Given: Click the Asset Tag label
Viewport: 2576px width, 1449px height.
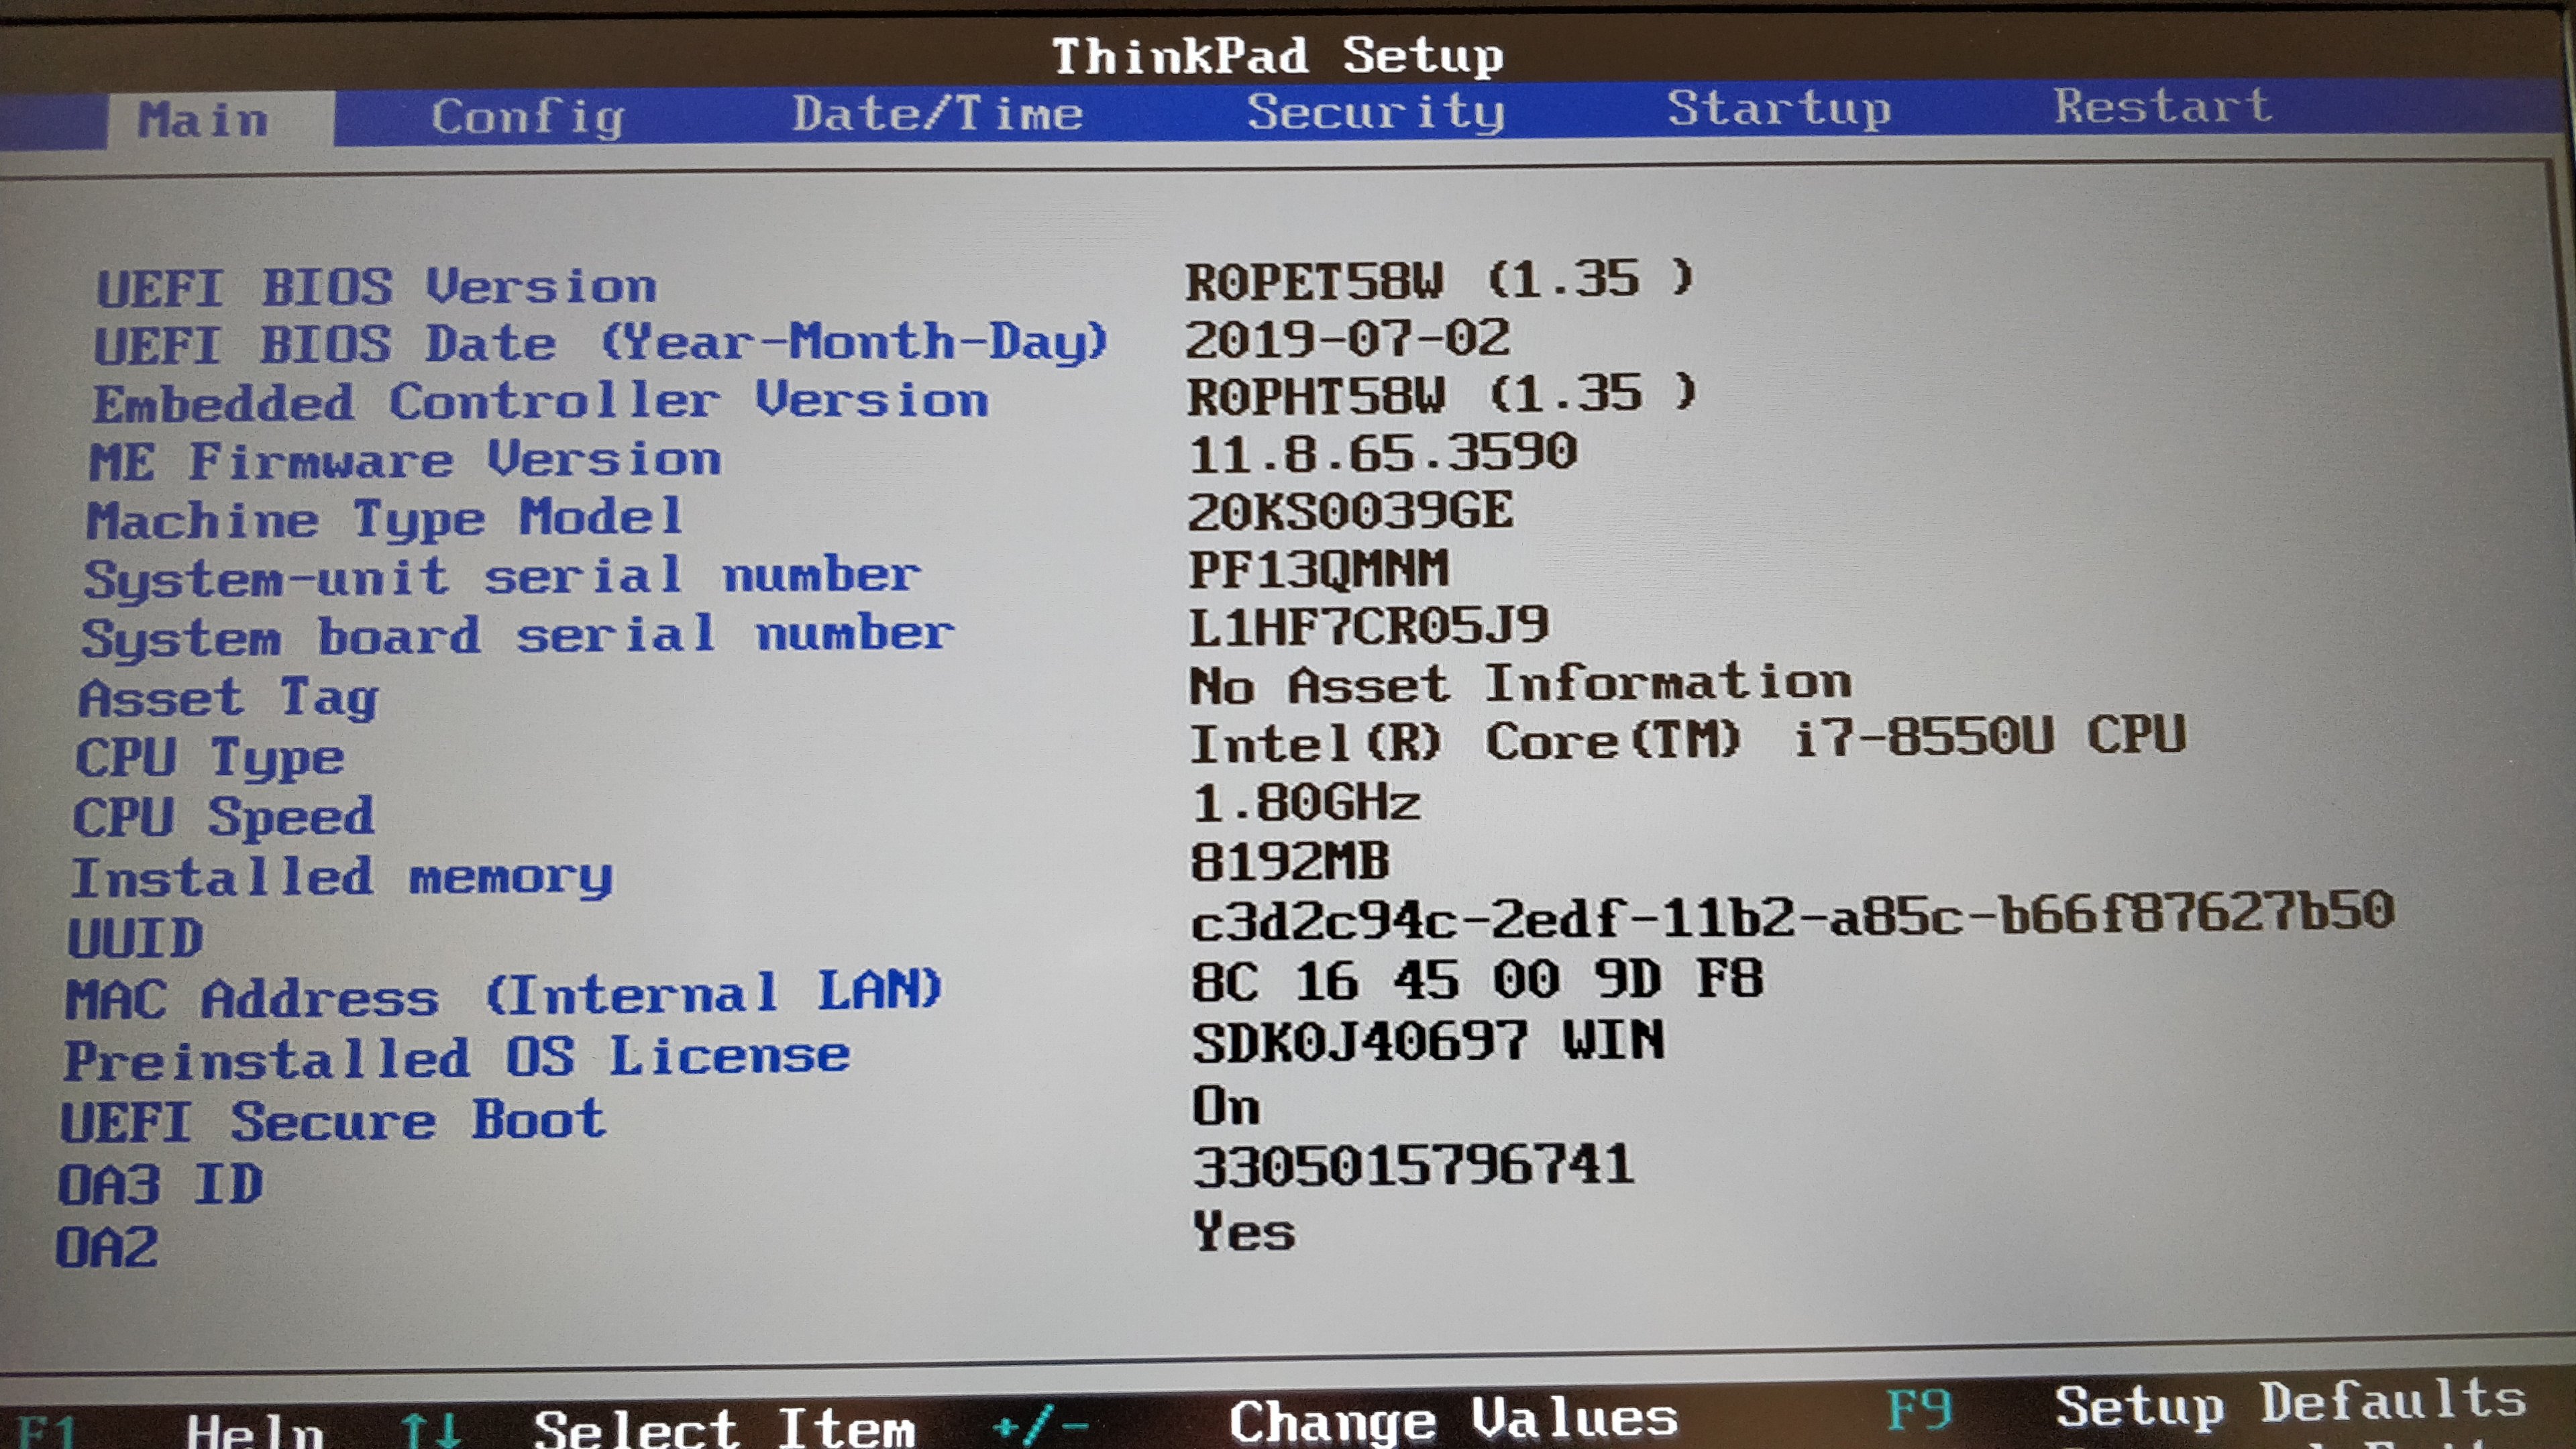Looking at the screenshot, I should pos(229,697).
